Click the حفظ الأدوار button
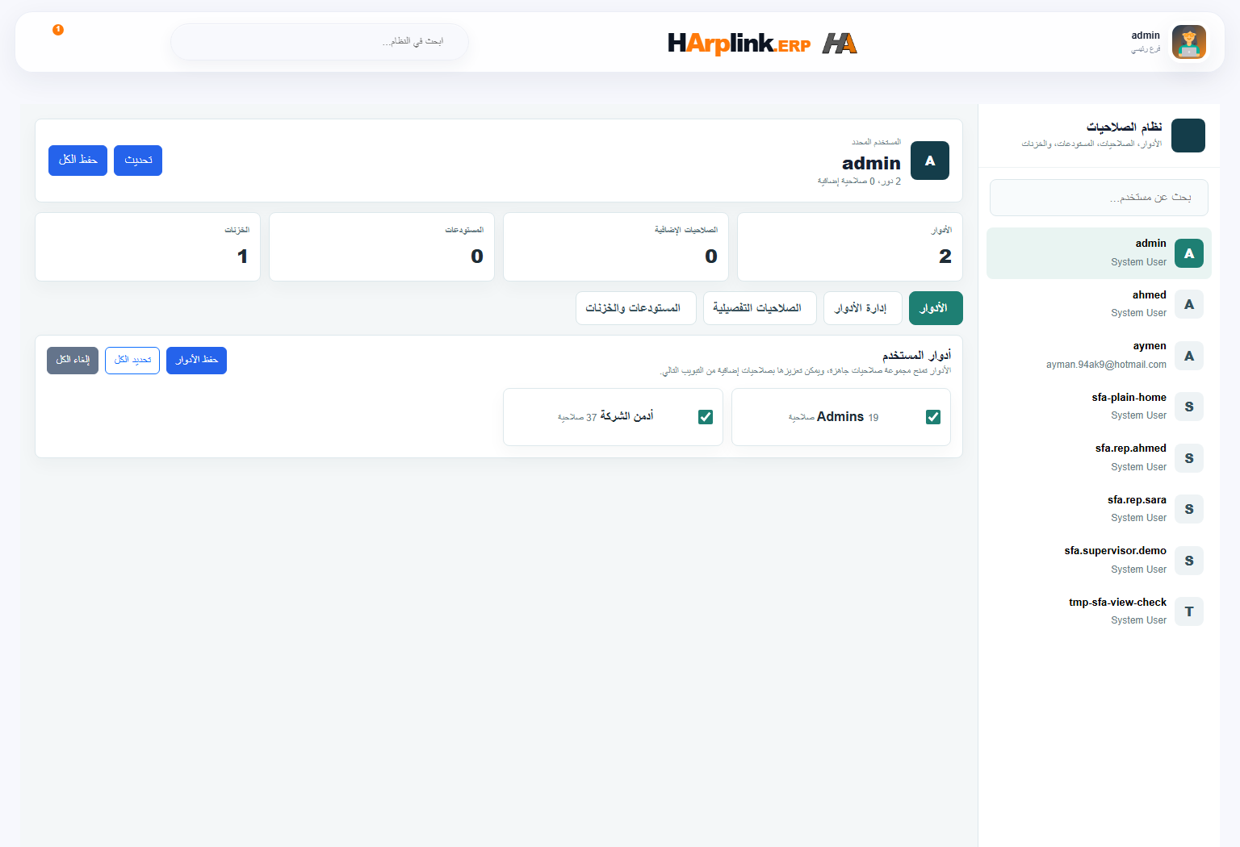Screen dimensions: 1240x847 tap(196, 361)
